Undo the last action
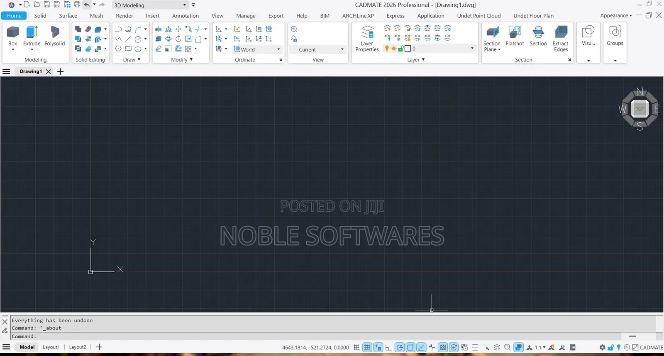Image resolution: width=664 pixels, height=356 pixels. click(x=87, y=5)
